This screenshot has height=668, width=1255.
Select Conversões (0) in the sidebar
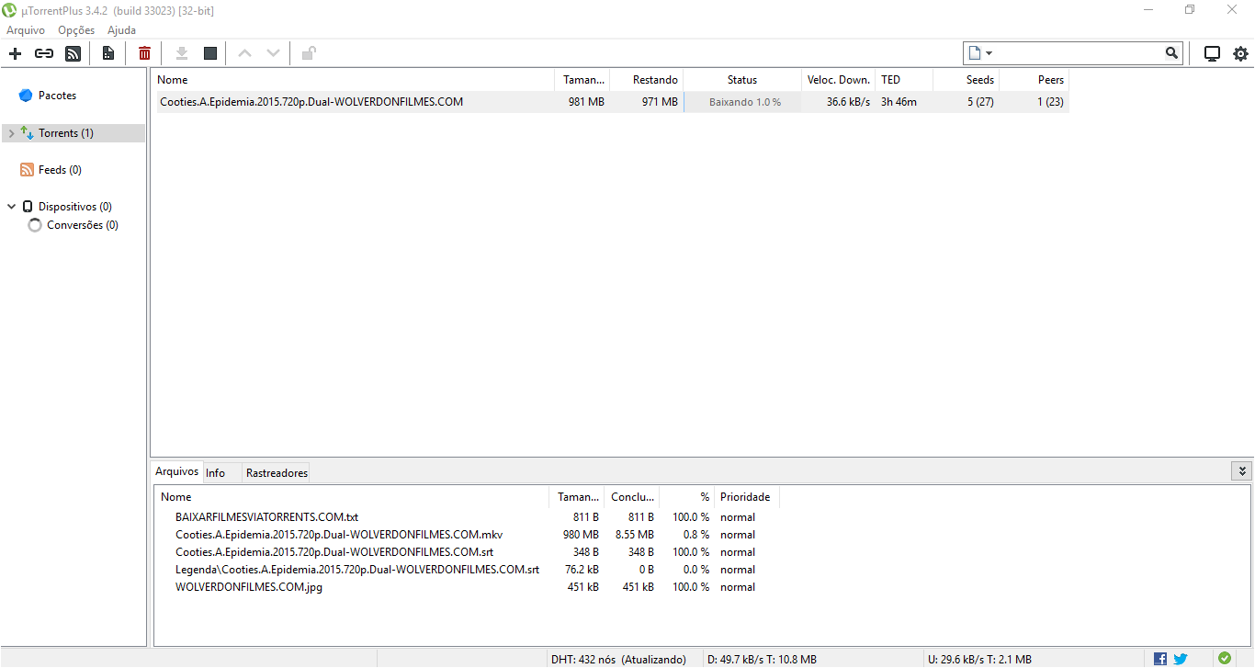click(83, 225)
